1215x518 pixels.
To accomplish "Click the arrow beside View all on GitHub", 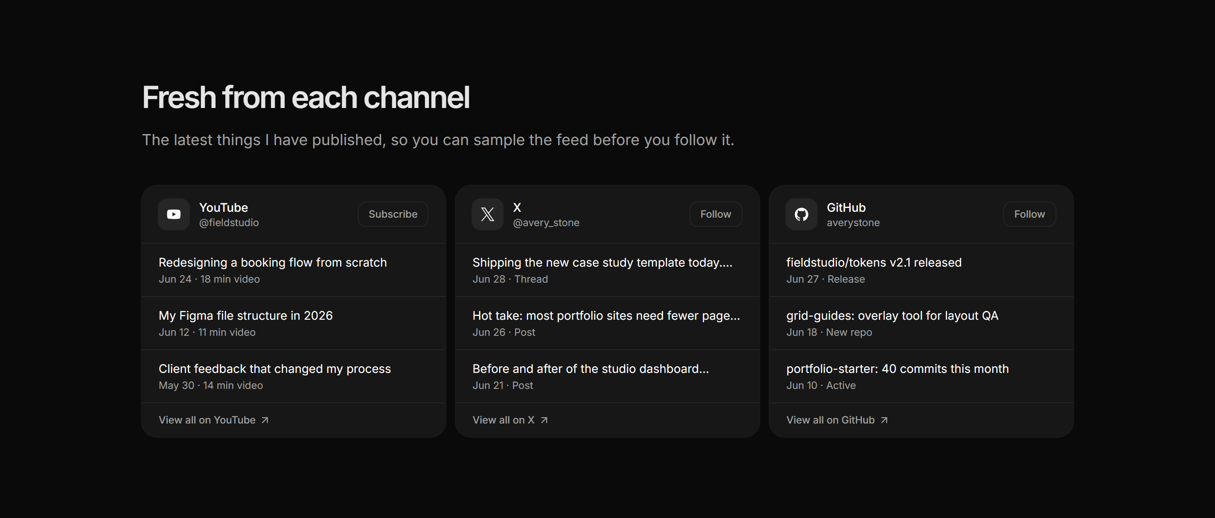I will coord(884,420).
